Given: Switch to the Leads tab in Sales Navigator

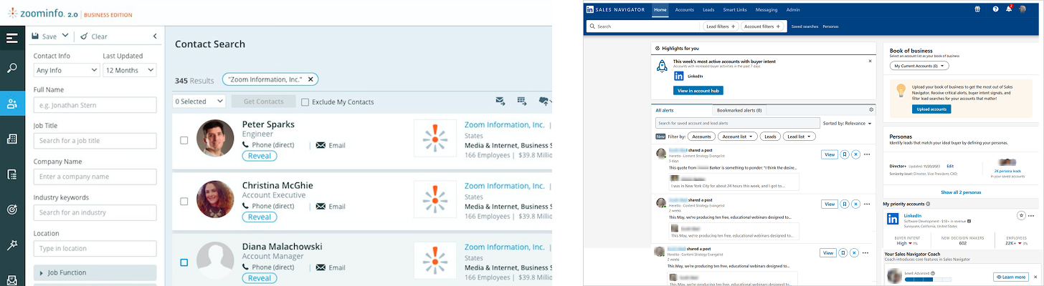Looking at the screenshot, I should click(708, 9).
